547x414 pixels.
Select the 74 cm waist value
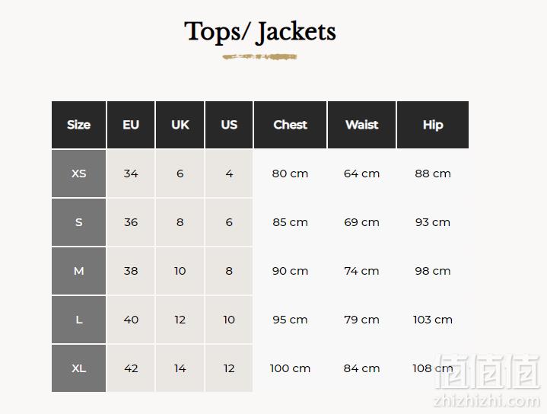(x=362, y=271)
